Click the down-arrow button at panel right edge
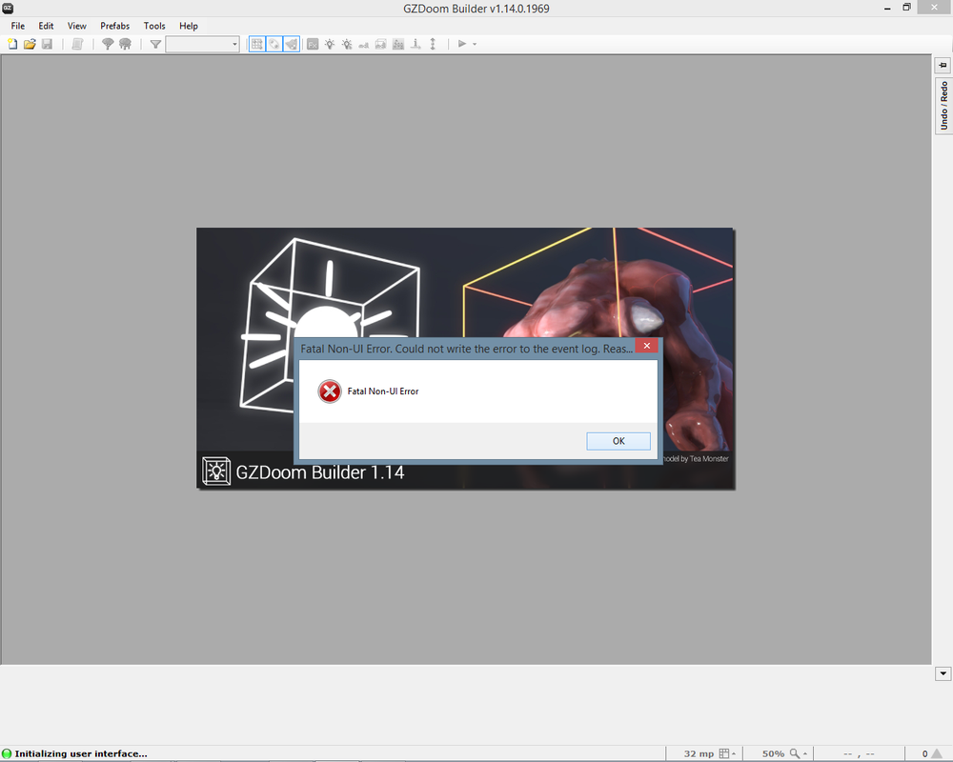 point(943,673)
